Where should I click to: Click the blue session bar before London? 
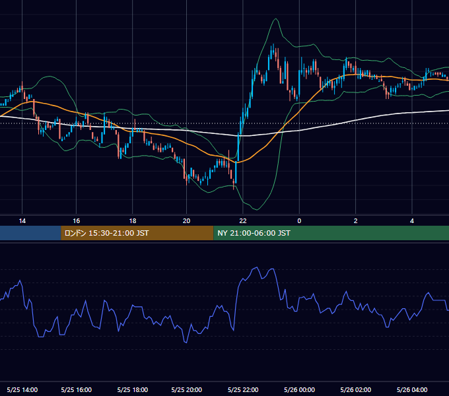click(30, 233)
